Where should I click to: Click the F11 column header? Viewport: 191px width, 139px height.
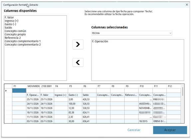pos(160,86)
